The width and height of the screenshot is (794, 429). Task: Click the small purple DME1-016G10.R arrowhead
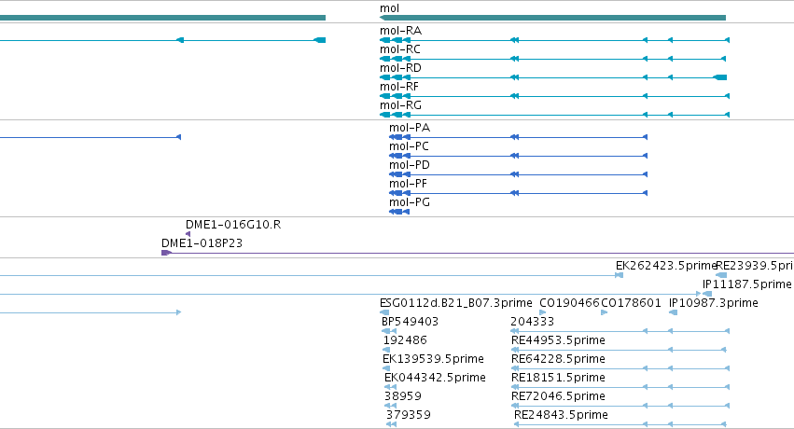tap(188, 234)
